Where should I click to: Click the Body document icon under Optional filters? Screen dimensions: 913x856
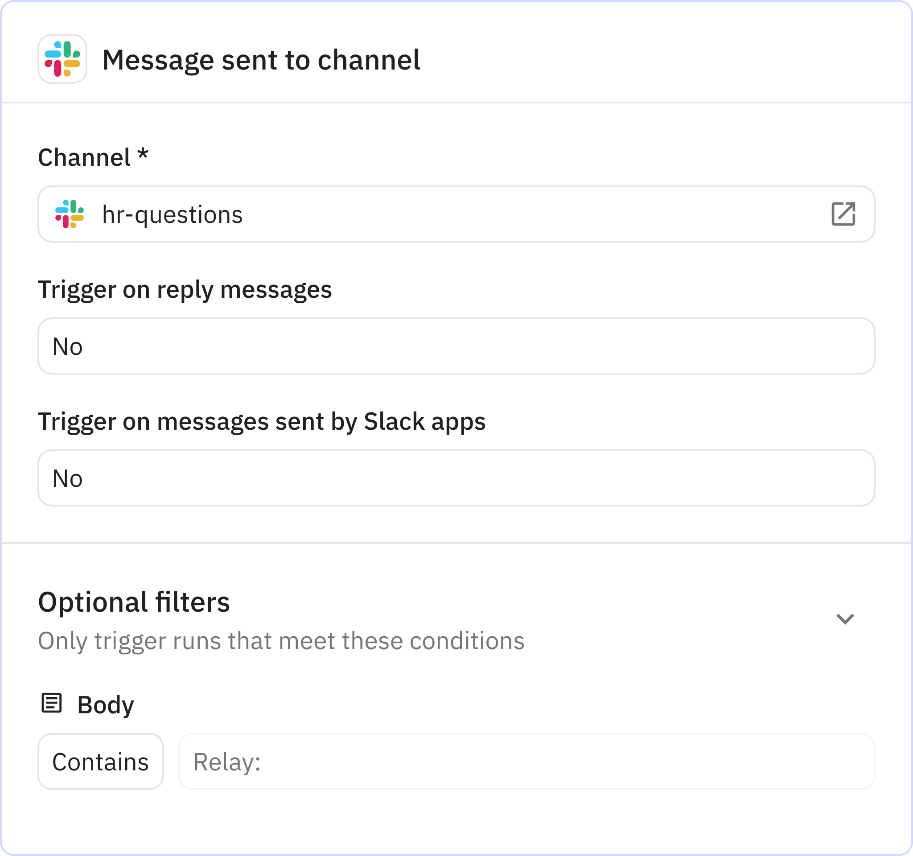(x=52, y=703)
